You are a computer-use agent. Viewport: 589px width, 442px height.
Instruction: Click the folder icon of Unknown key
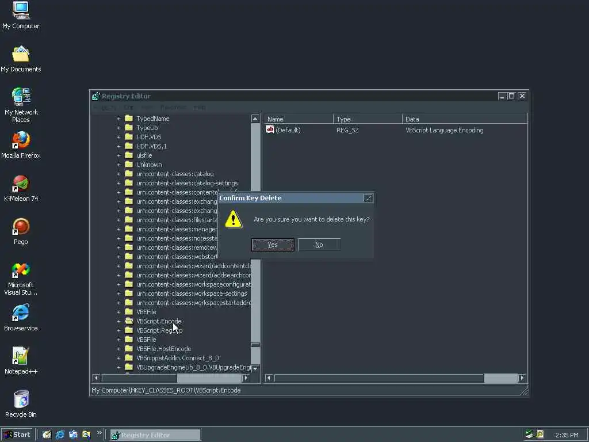coord(129,164)
